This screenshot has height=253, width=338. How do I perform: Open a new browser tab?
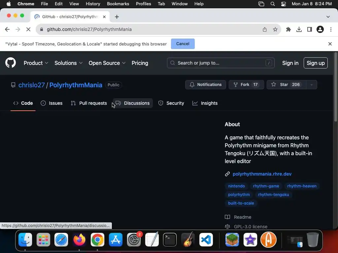pyautogui.click(x=117, y=17)
